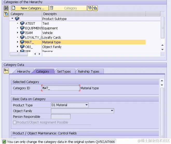The image size is (171, 144).
Task: Click the Category Data scroll up arrow
Action: (x=162, y=81)
